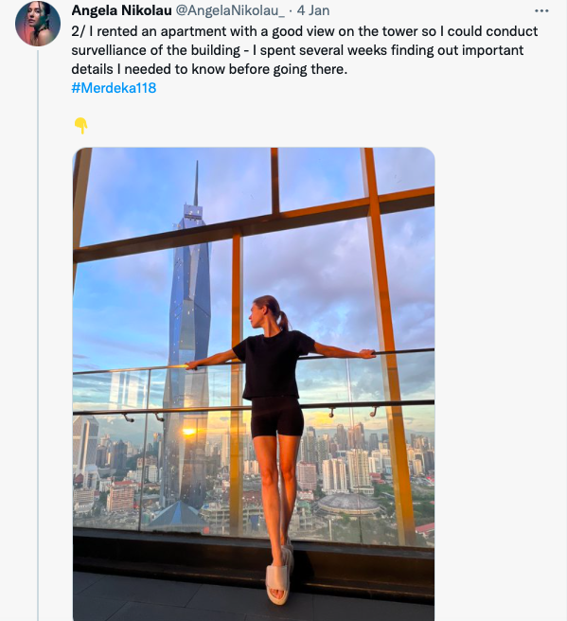The height and width of the screenshot is (621, 567).
Task: Click the Merdeka 118 spire in photo
Action: click(196, 183)
